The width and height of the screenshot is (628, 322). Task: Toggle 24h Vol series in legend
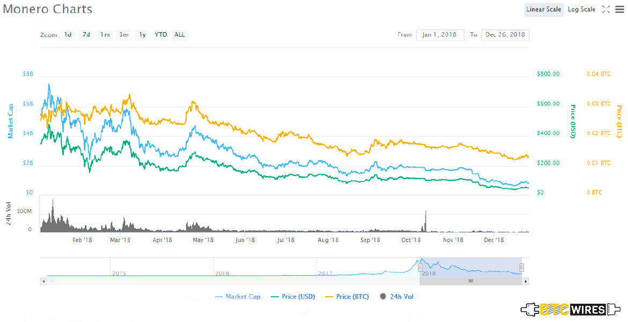(397, 297)
